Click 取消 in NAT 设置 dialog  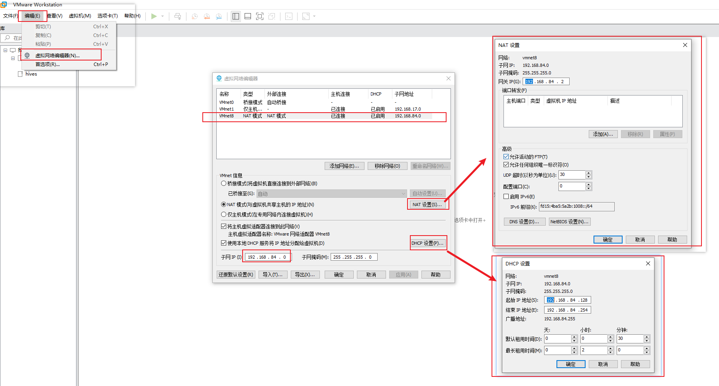coord(640,240)
